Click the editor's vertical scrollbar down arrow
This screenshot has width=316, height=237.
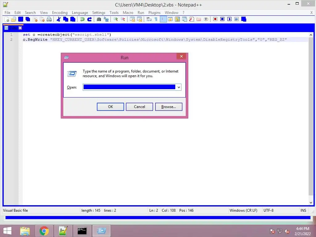311,202
